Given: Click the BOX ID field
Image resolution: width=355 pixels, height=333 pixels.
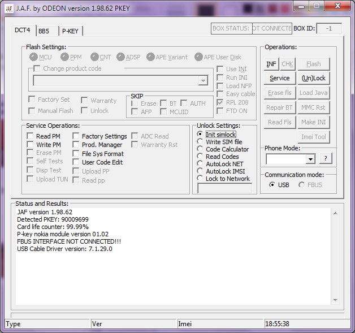Looking at the screenshot, I should 329,28.
